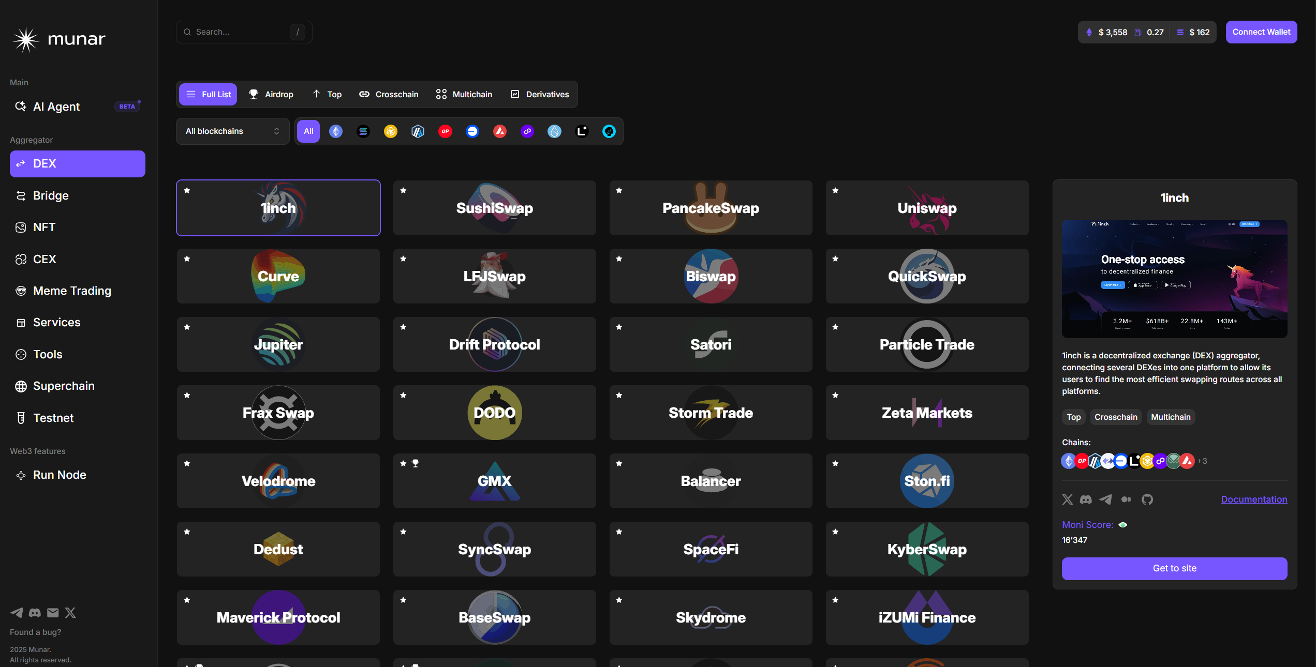Click the Munar logo
The height and width of the screenshot is (667, 1316).
(59, 39)
